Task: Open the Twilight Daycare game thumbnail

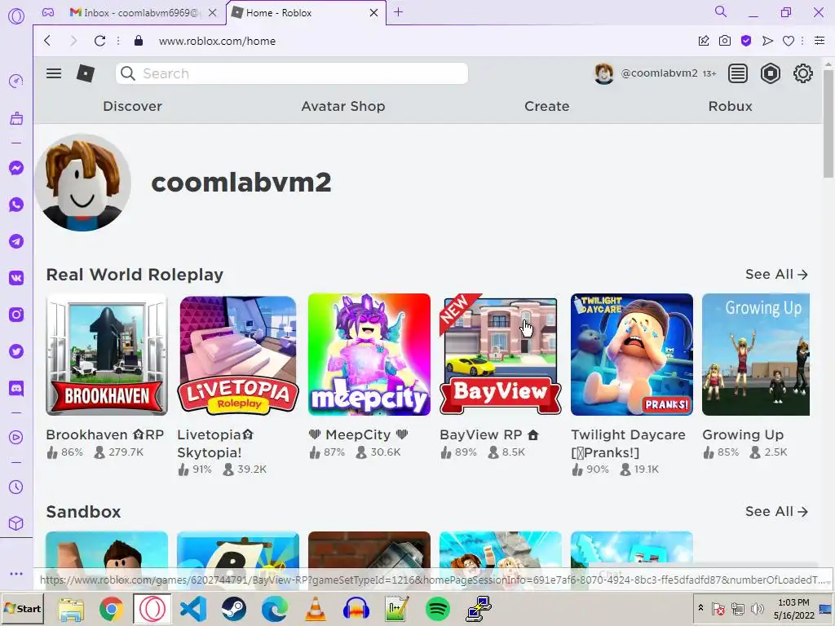Action: (632, 355)
